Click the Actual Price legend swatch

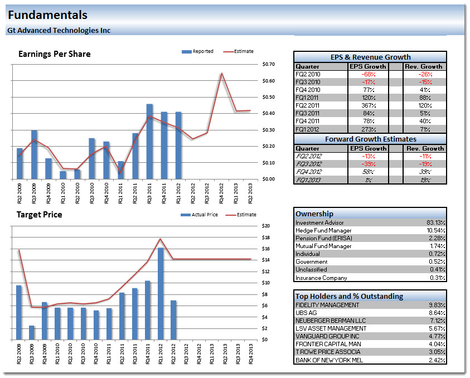pyautogui.click(x=185, y=215)
